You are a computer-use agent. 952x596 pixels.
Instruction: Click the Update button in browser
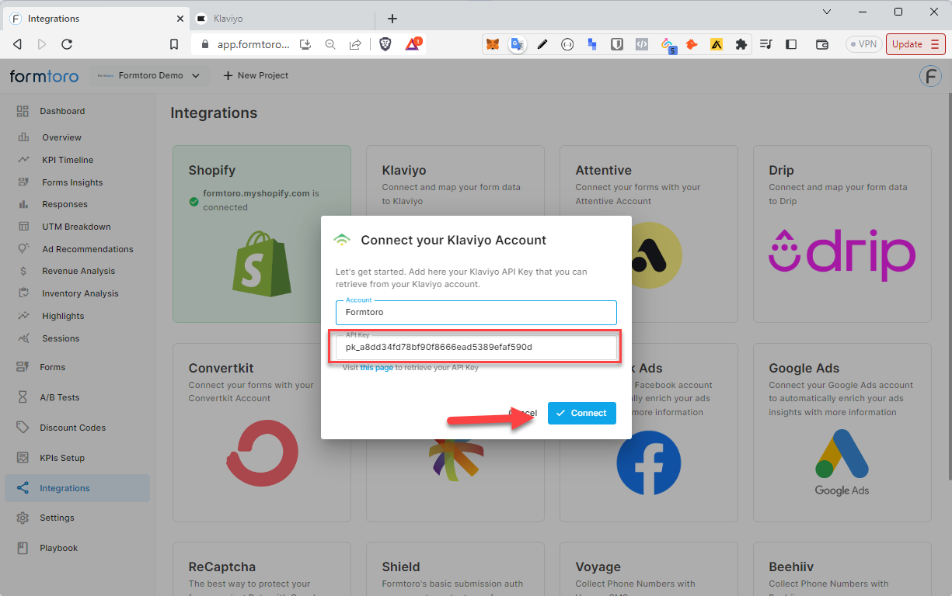[x=915, y=44]
